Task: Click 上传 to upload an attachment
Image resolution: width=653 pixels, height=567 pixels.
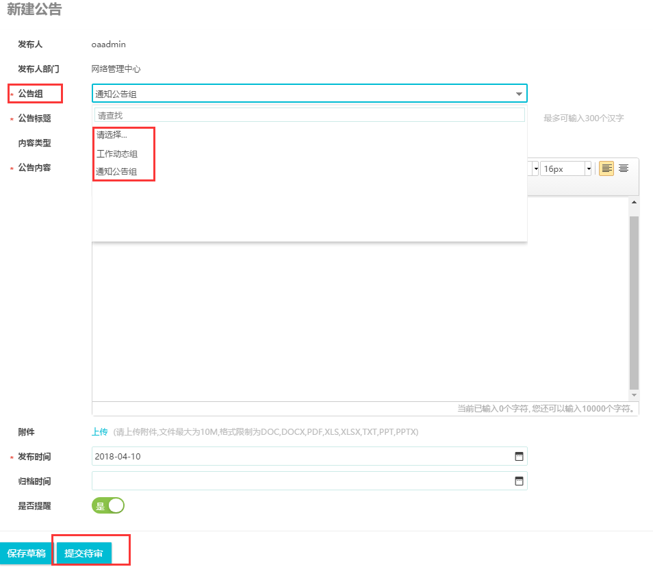Action: [99, 431]
